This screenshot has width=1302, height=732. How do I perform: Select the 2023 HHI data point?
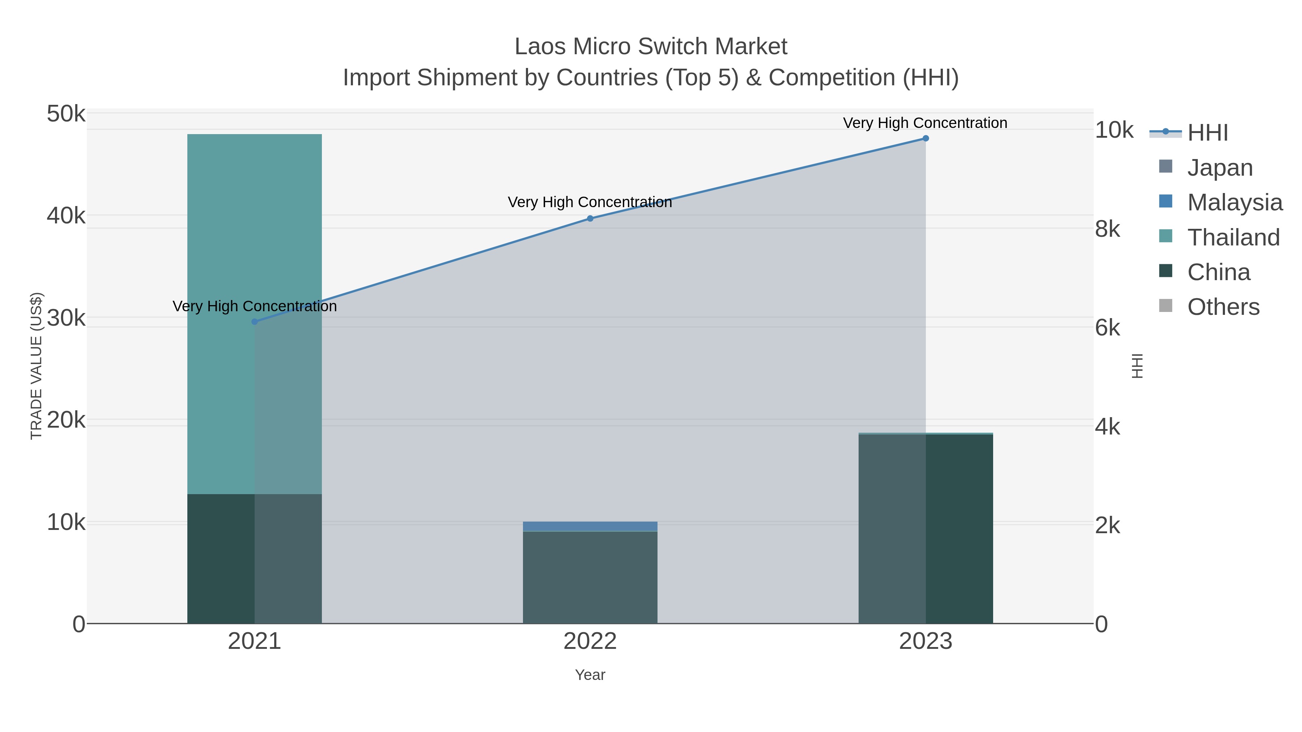[926, 138]
